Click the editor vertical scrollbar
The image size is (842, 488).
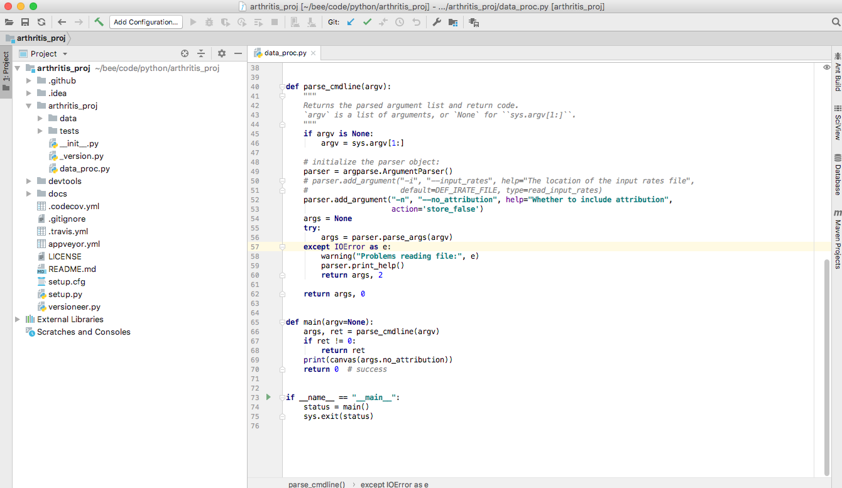[x=827, y=367]
